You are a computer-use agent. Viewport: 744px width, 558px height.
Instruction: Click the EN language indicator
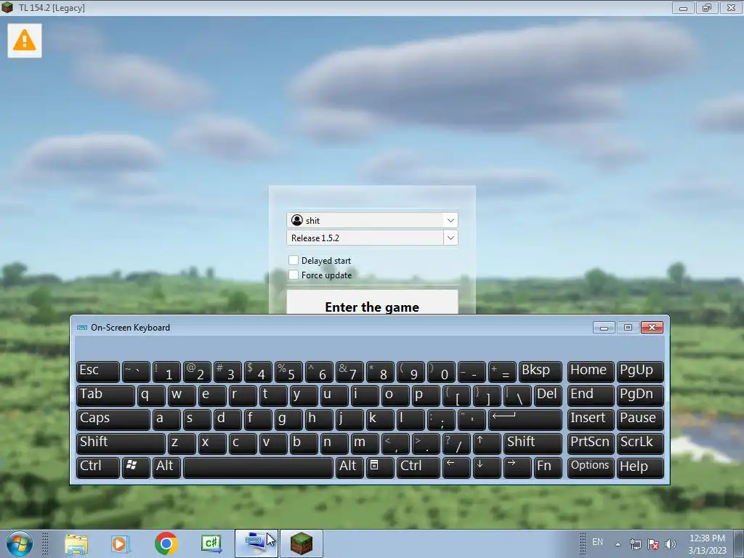[x=597, y=542]
